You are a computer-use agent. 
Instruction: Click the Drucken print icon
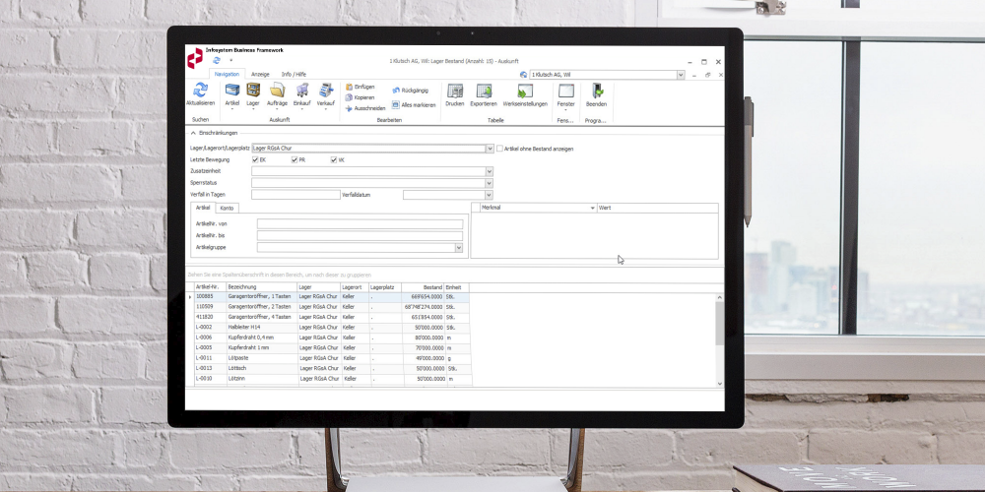pos(455,91)
